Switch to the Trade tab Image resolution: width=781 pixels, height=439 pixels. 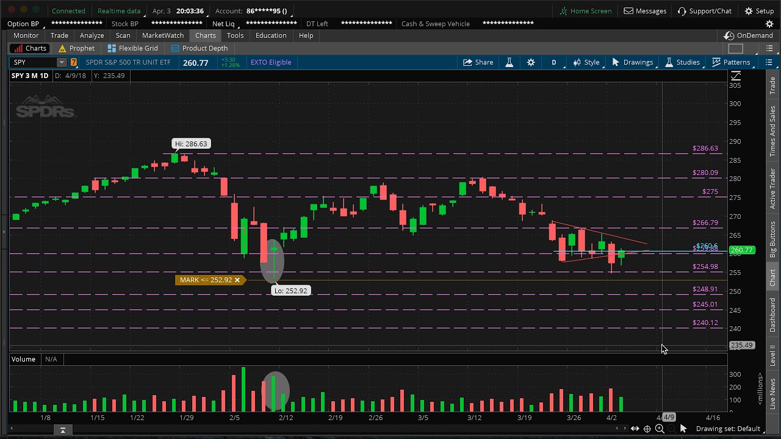click(x=59, y=35)
